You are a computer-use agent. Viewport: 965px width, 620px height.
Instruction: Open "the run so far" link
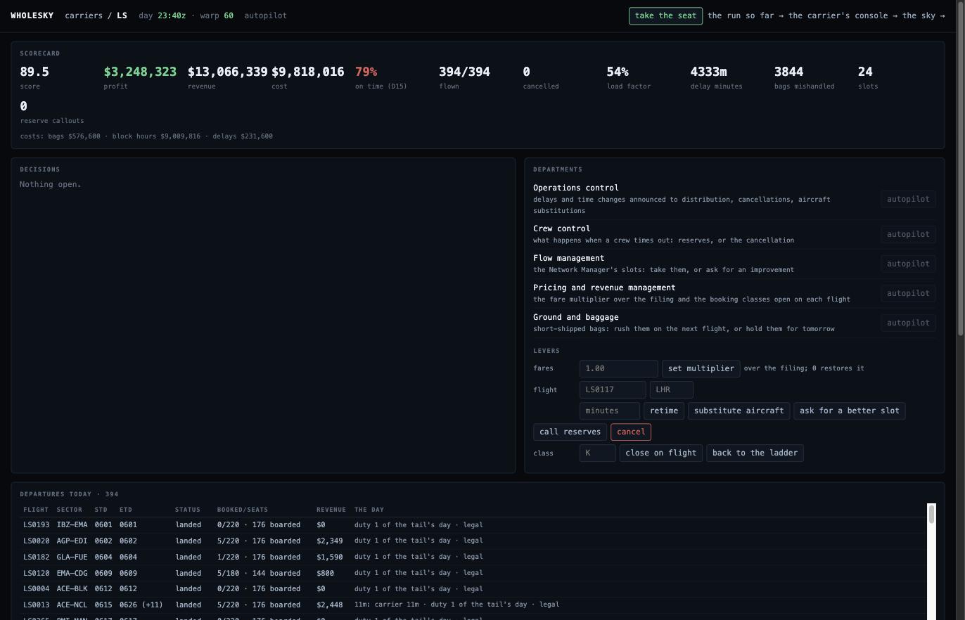(743, 15)
